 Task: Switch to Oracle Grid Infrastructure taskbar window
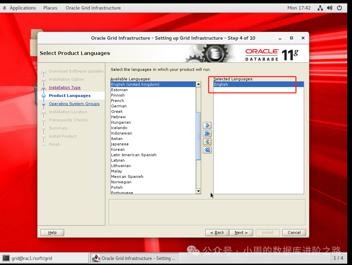point(135,258)
